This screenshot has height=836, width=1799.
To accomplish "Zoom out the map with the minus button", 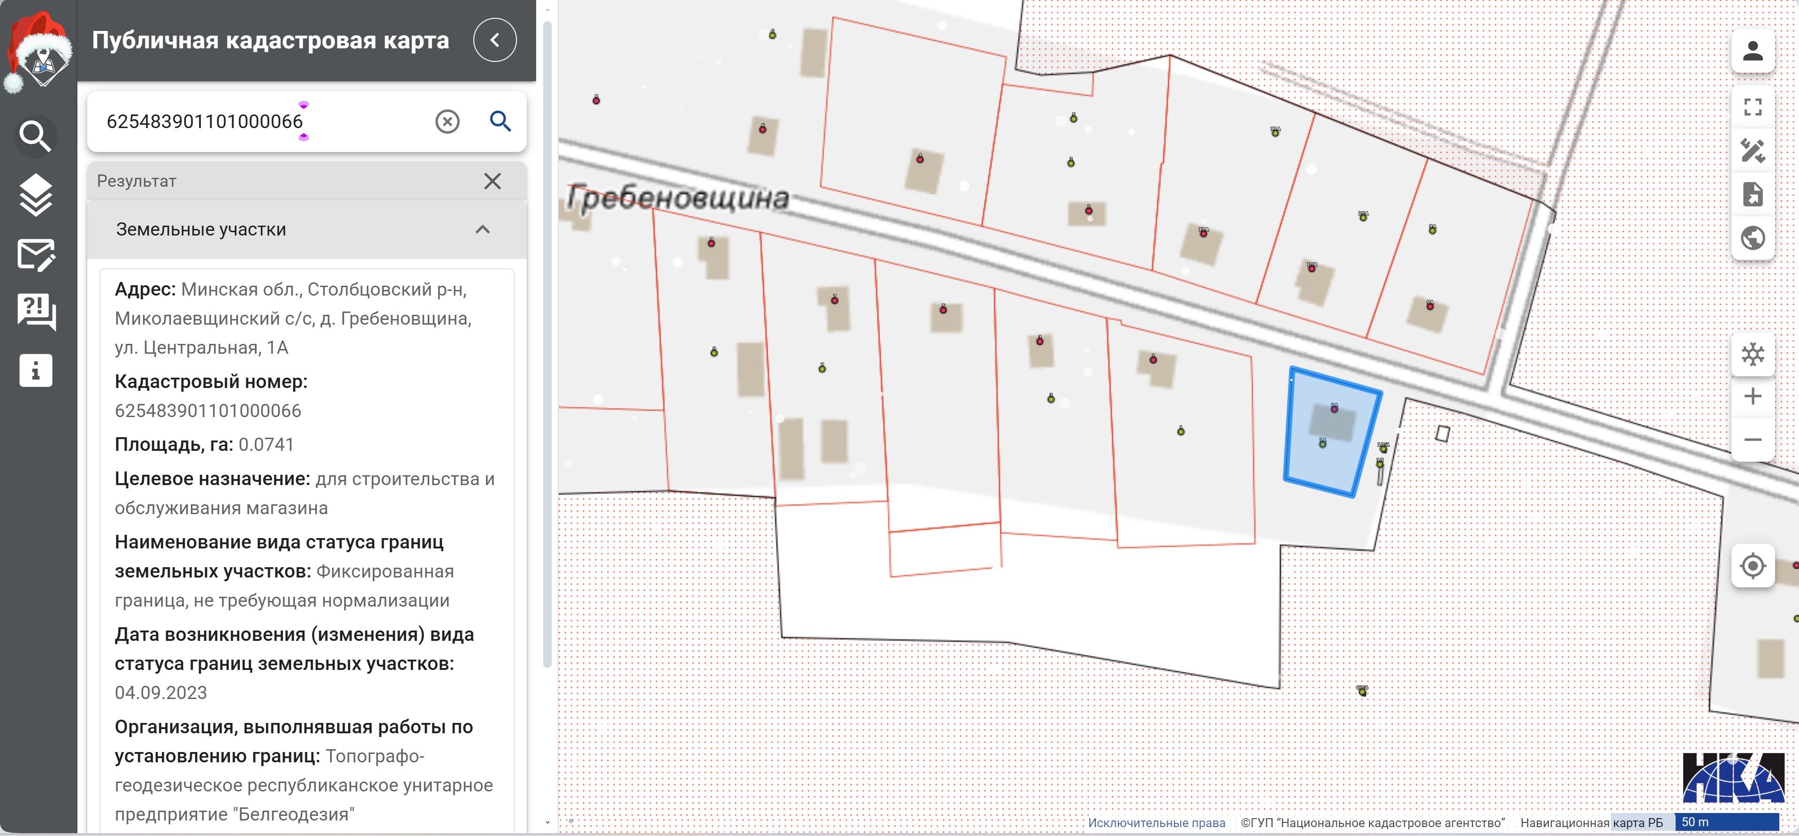I will point(1752,440).
